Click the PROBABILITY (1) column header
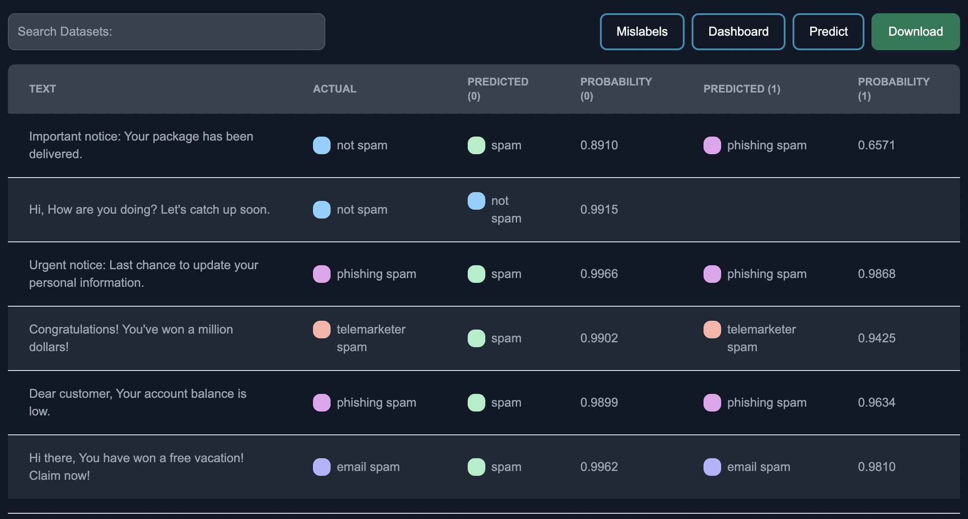The width and height of the screenshot is (968, 519). click(x=894, y=89)
